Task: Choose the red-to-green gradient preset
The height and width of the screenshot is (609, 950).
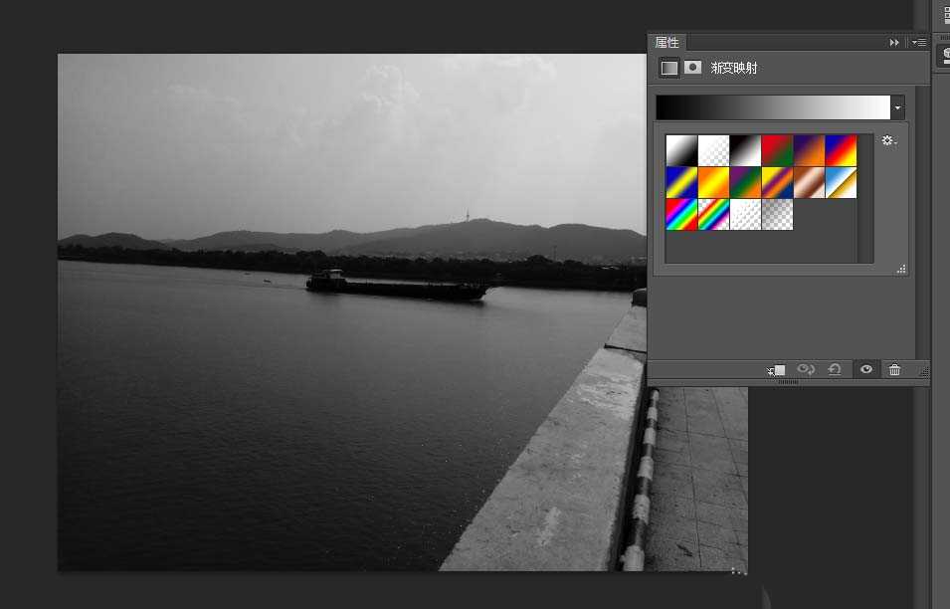Action: pos(777,150)
